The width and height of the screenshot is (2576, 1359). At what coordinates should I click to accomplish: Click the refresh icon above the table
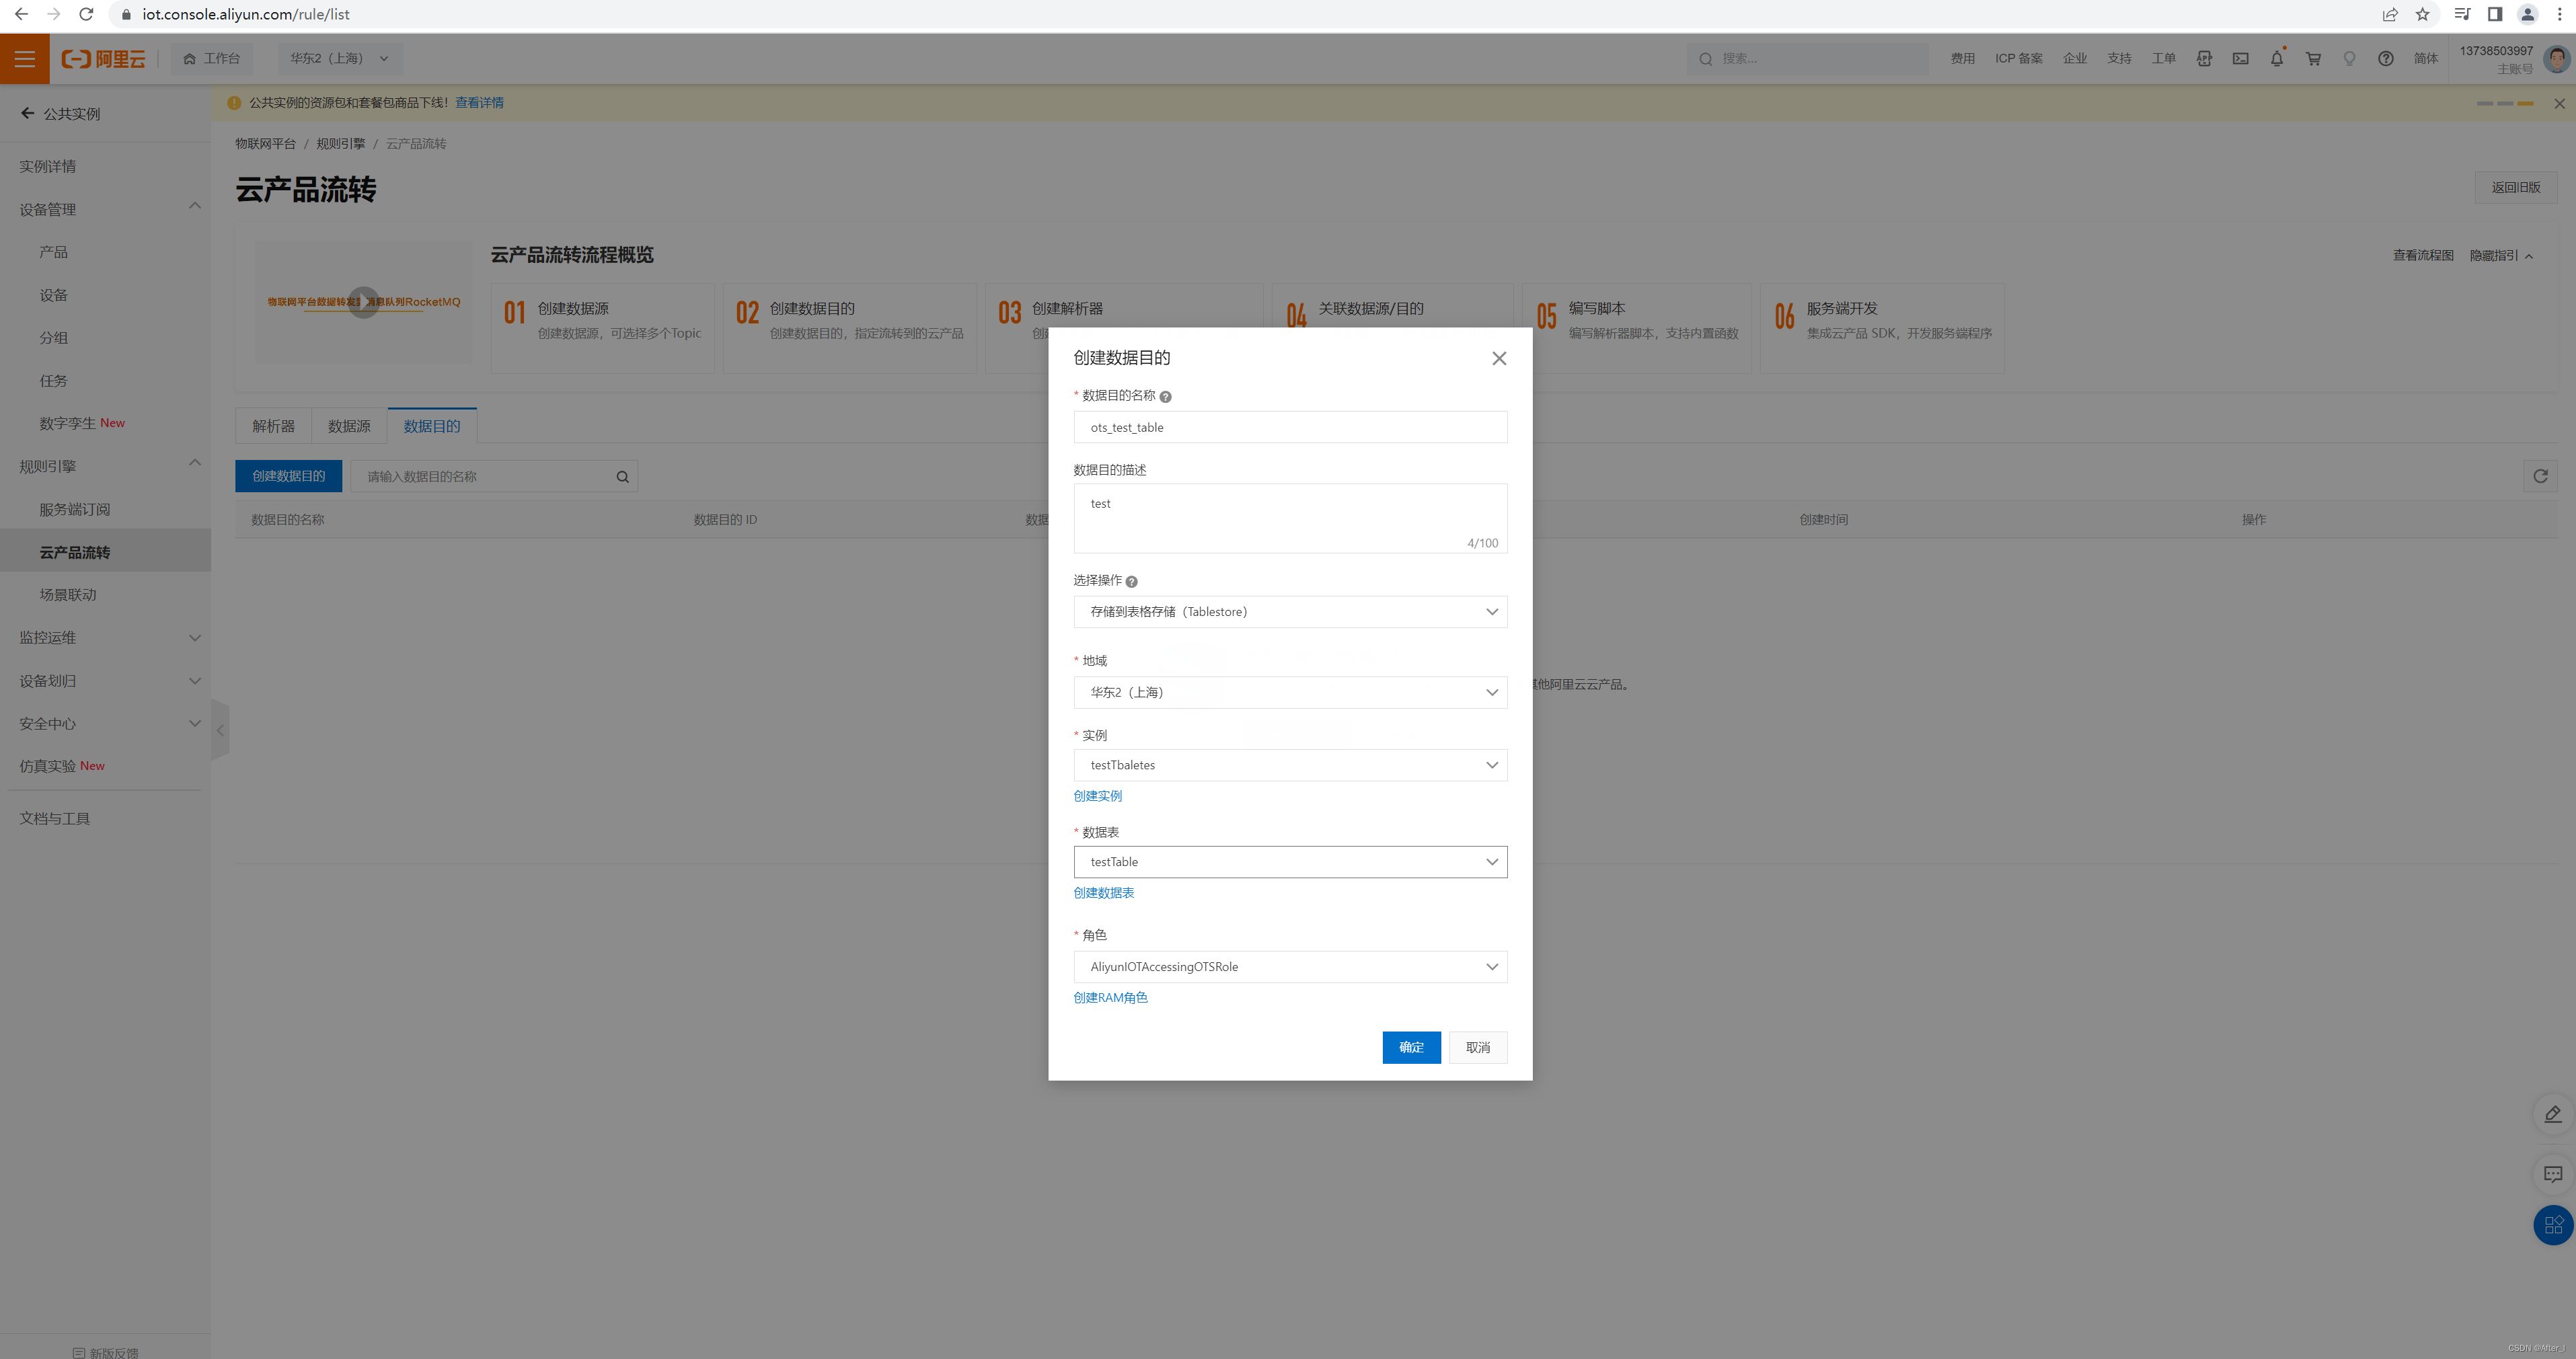point(2540,476)
